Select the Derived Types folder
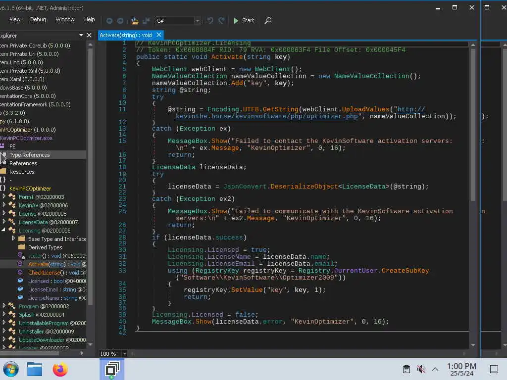The image size is (507, 380). coord(45,247)
